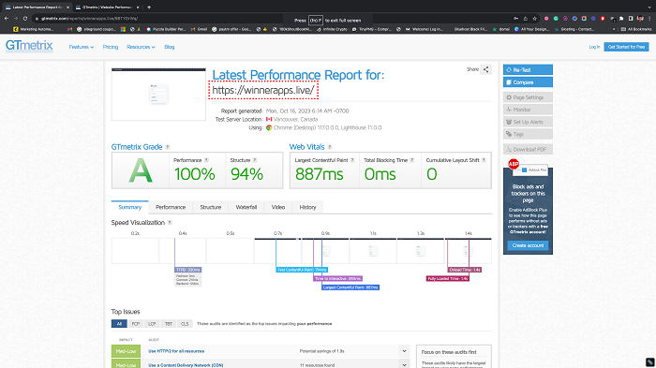Switch to the Performance tab
Image resolution: width=656 pixels, height=368 pixels.
coord(171,208)
